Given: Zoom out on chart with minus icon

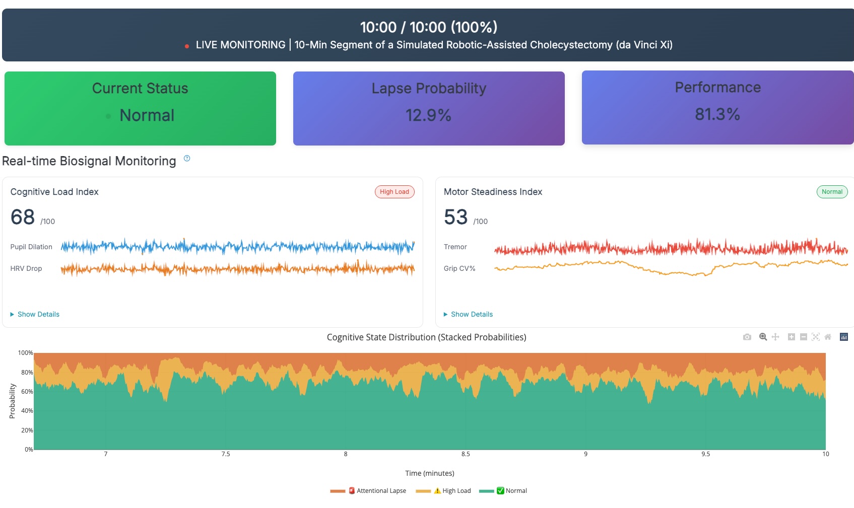Looking at the screenshot, I should [x=804, y=337].
